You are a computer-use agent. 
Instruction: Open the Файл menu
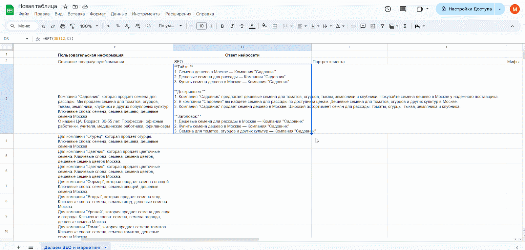pos(24,14)
